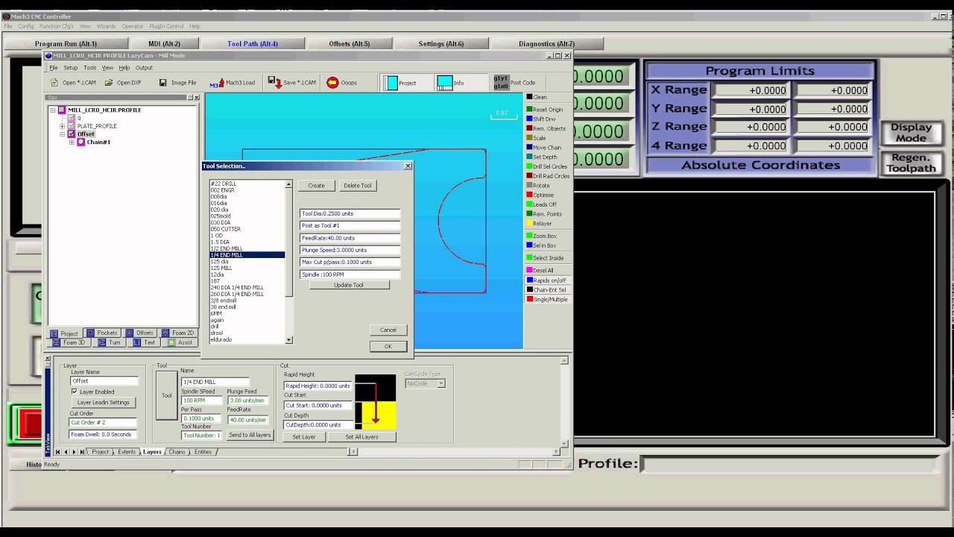The height and width of the screenshot is (537, 954).
Task: Switch to the Extents bottom tab
Action: pos(127,452)
